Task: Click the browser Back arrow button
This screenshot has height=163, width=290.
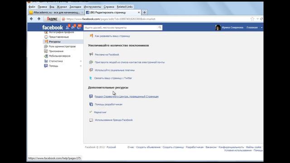Action: [31, 19]
